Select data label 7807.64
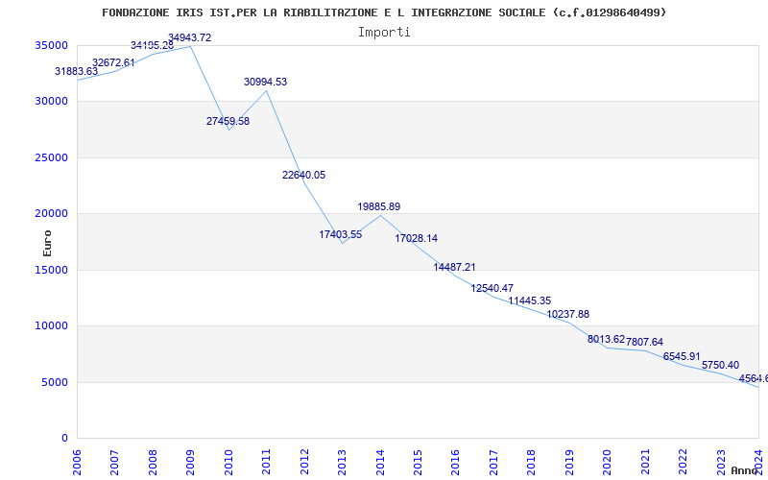 [644, 342]
